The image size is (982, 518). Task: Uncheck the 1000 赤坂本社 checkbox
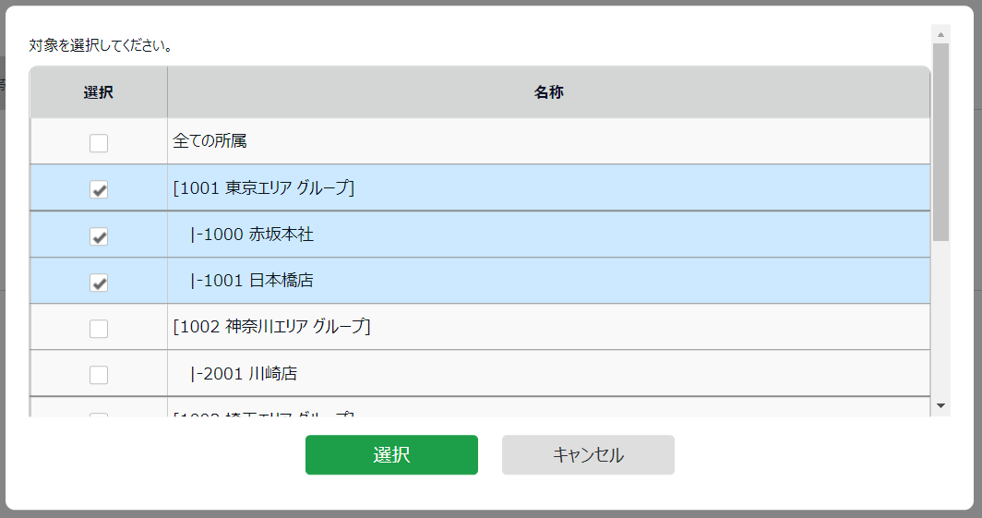[99, 236]
